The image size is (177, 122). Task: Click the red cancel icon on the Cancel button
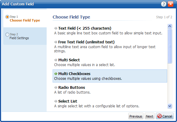[x=159, y=116]
